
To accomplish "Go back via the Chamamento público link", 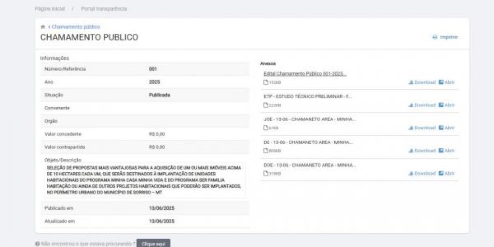I will (x=75, y=27).
